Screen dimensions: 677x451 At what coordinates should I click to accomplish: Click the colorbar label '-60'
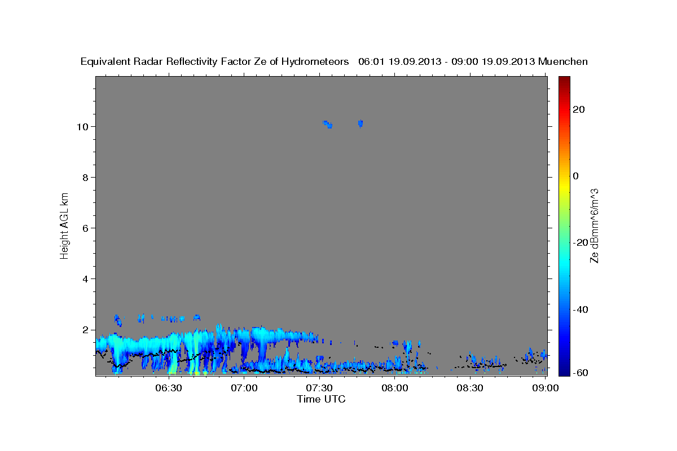[x=581, y=372]
